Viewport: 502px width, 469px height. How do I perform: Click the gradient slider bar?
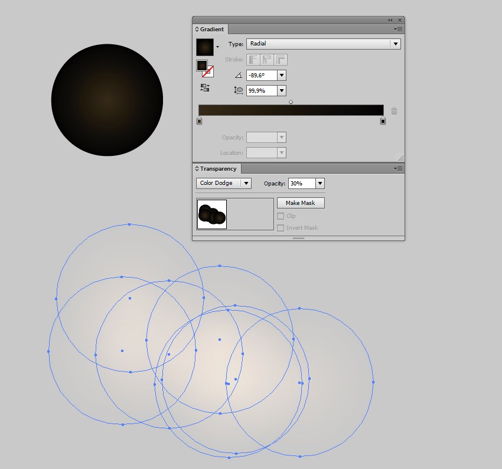(x=291, y=110)
